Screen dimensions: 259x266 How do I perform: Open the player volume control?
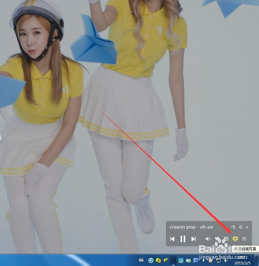(x=208, y=239)
